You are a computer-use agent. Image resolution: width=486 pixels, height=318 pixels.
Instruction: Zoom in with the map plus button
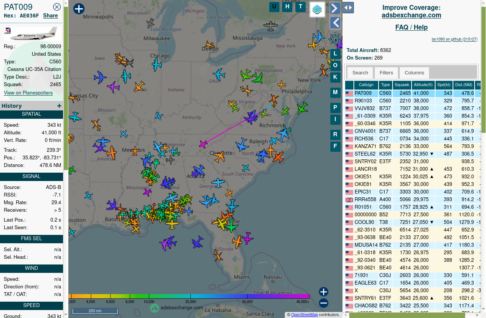pyautogui.click(x=323, y=291)
